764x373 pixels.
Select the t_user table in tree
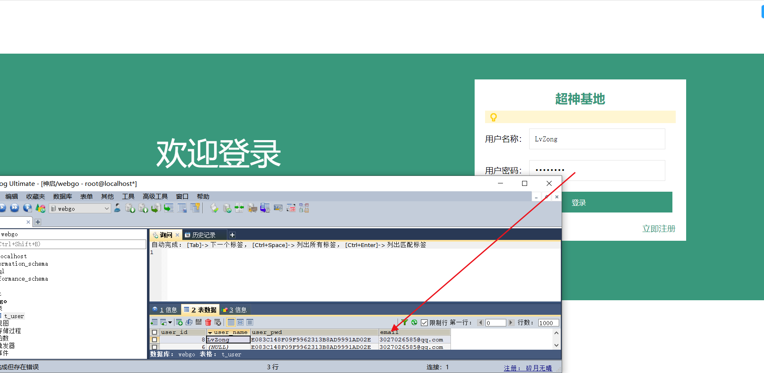pos(14,316)
